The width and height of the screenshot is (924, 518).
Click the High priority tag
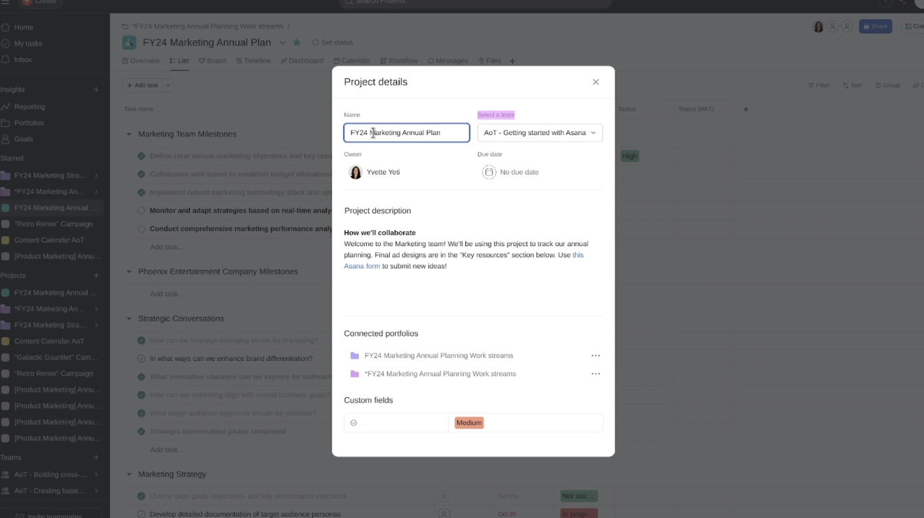click(x=630, y=156)
